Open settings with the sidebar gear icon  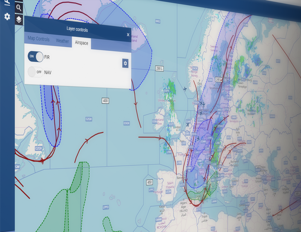[x=7, y=17]
